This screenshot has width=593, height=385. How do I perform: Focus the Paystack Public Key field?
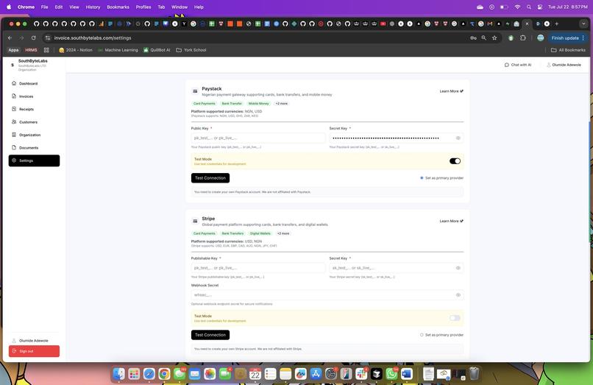click(x=258, y=138)
